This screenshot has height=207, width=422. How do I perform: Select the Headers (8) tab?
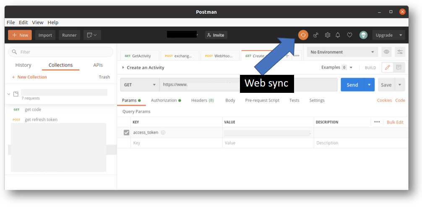pyautogui.click(x=202, y=100)
